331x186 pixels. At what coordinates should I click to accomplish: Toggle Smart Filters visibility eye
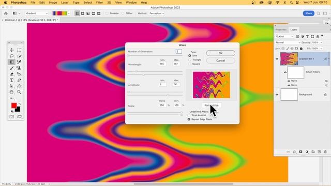pos(285,72)
